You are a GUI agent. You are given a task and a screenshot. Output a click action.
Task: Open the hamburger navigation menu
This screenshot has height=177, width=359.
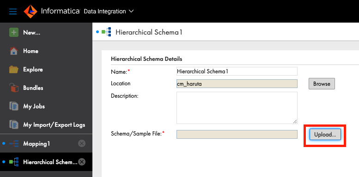(13, 12)
